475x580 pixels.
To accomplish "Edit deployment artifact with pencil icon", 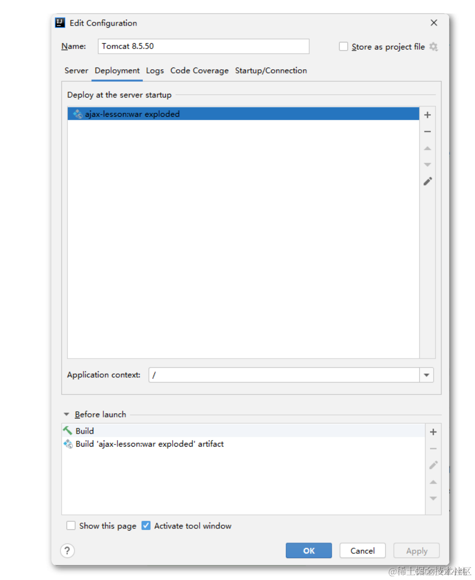I will [428, 181].
